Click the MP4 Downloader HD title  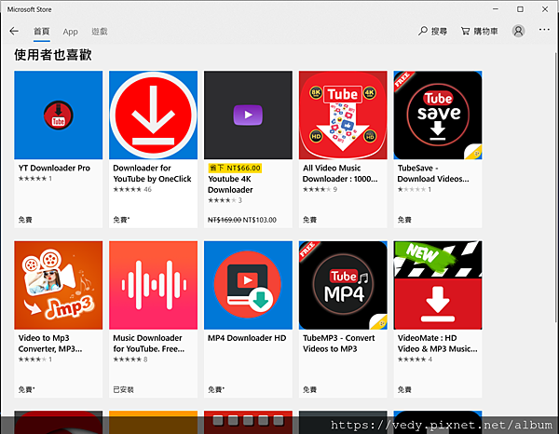point(247,338)
